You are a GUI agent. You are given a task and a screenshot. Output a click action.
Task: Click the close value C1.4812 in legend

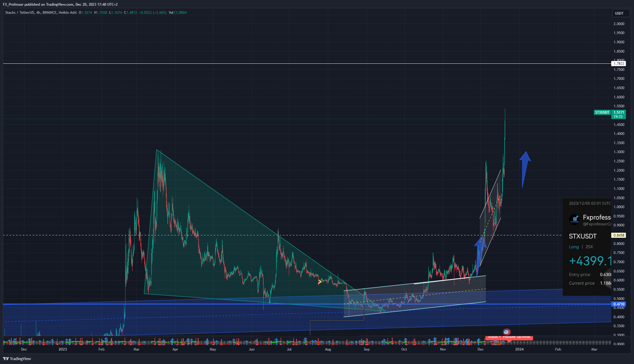coord(131,13)
